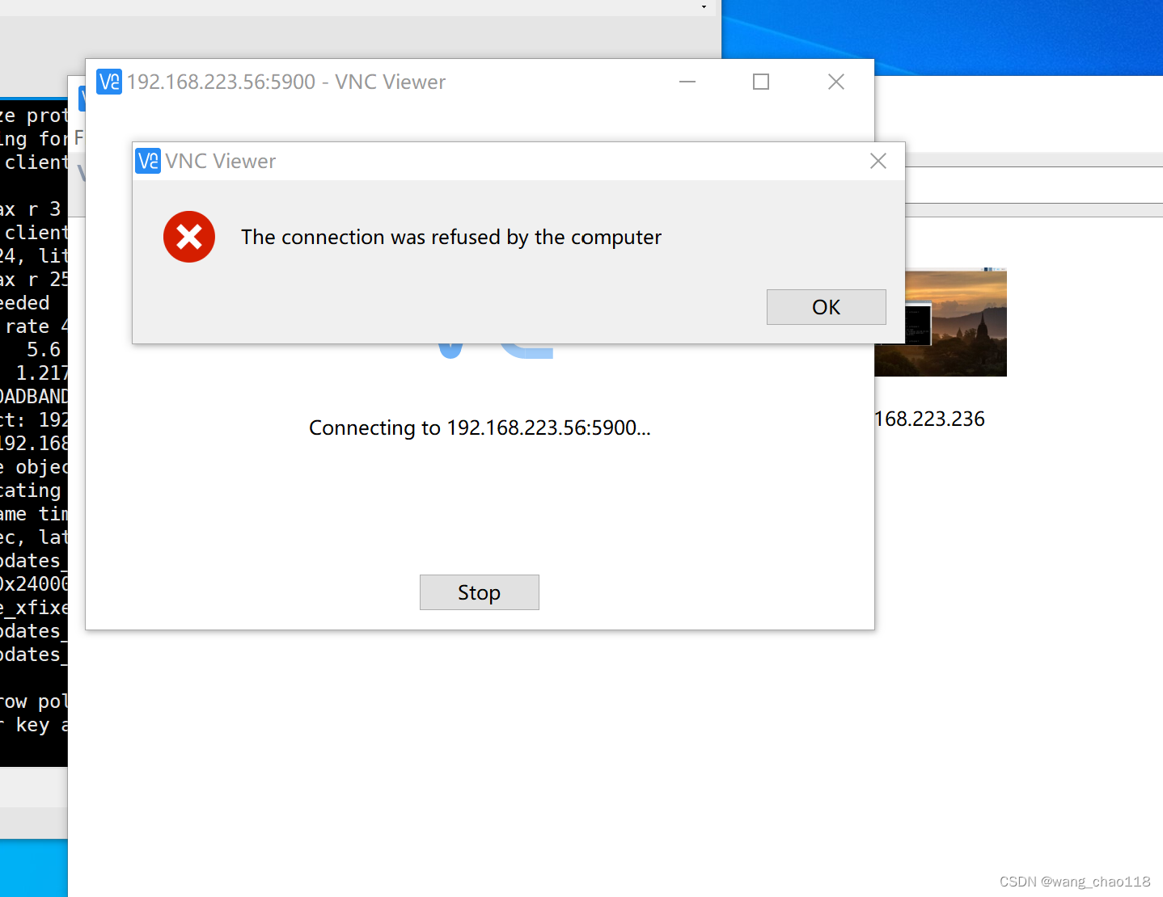Viewport: 1163px width, 897px height.
Task: Select the VNC Viewer dialog title label
Action: coord(221,161)
